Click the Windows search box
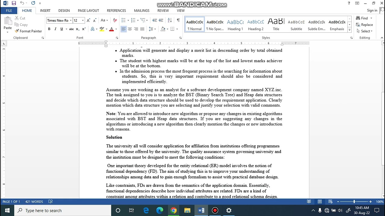 (x=63, y=211)
